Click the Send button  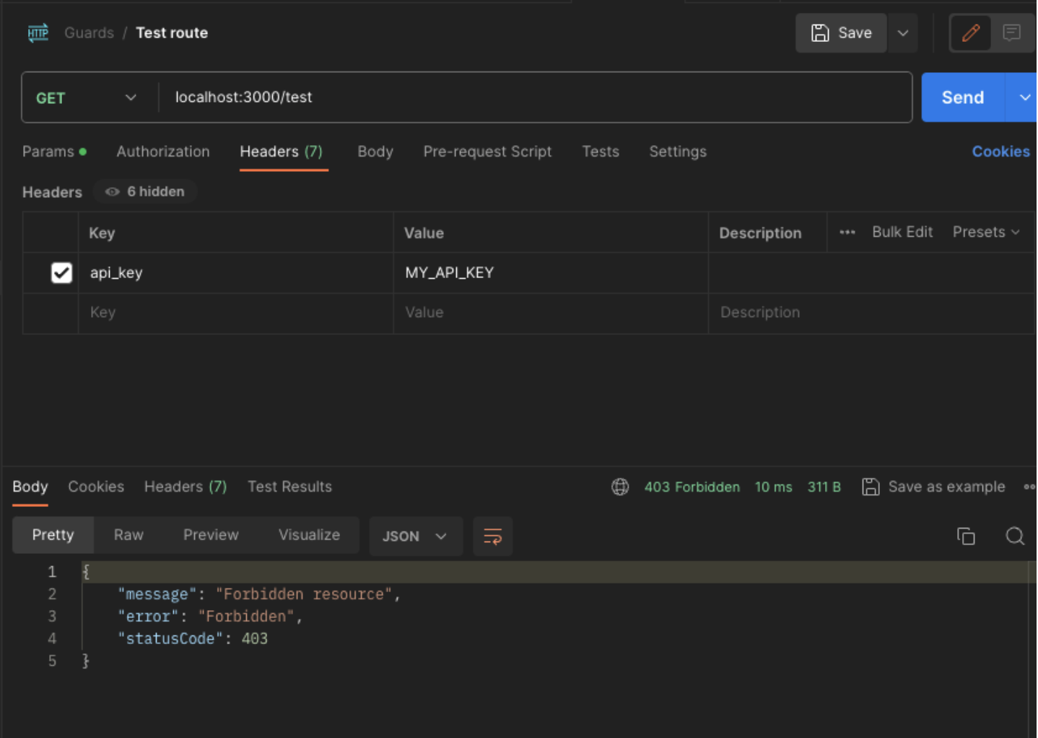pyautogui.click(x=961, y=97)
